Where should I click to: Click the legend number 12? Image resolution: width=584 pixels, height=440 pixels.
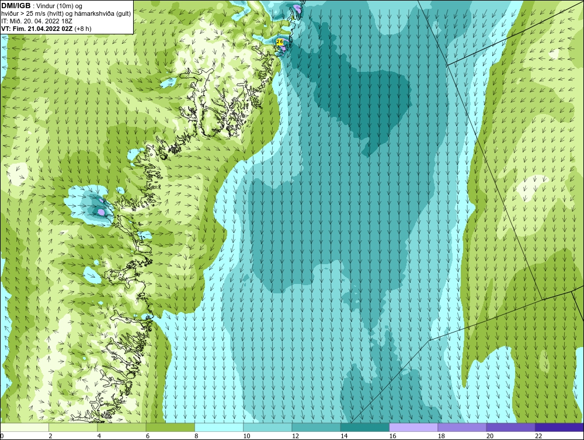296,436
